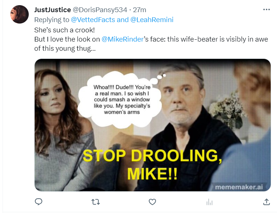
Task: Like the tweet with the heart icon
Action: (152, 202)
